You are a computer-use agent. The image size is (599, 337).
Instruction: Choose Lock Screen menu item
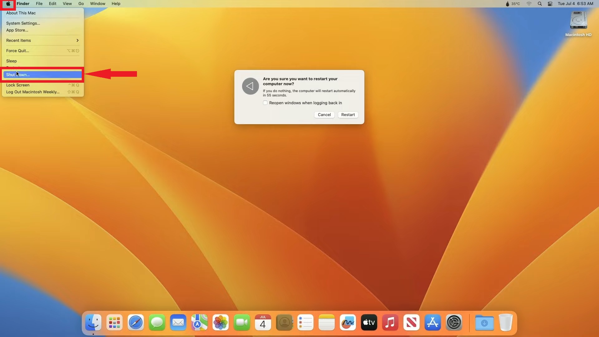pyautogui.click(x=18, y=85)
